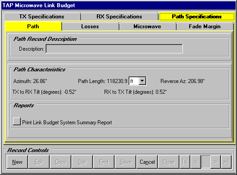Jump to first record with |< button
237x175 pixels.
185,162
